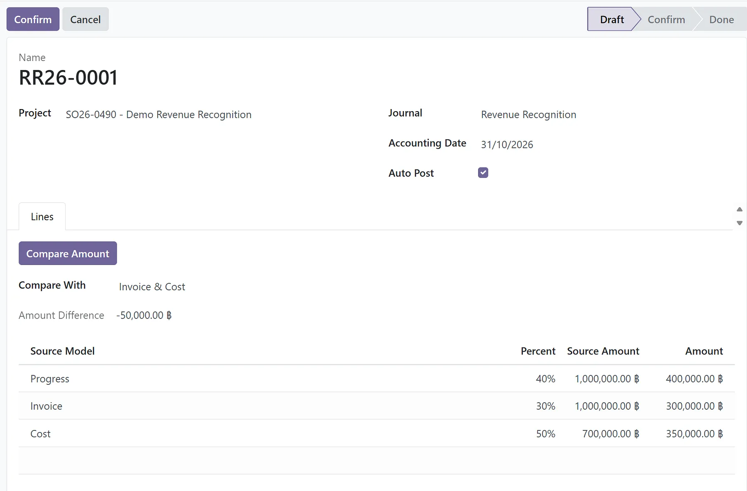This screenshot has width=747, height=491.
Task: Click the scroll up arrow icon
Action: pos(740,209)
